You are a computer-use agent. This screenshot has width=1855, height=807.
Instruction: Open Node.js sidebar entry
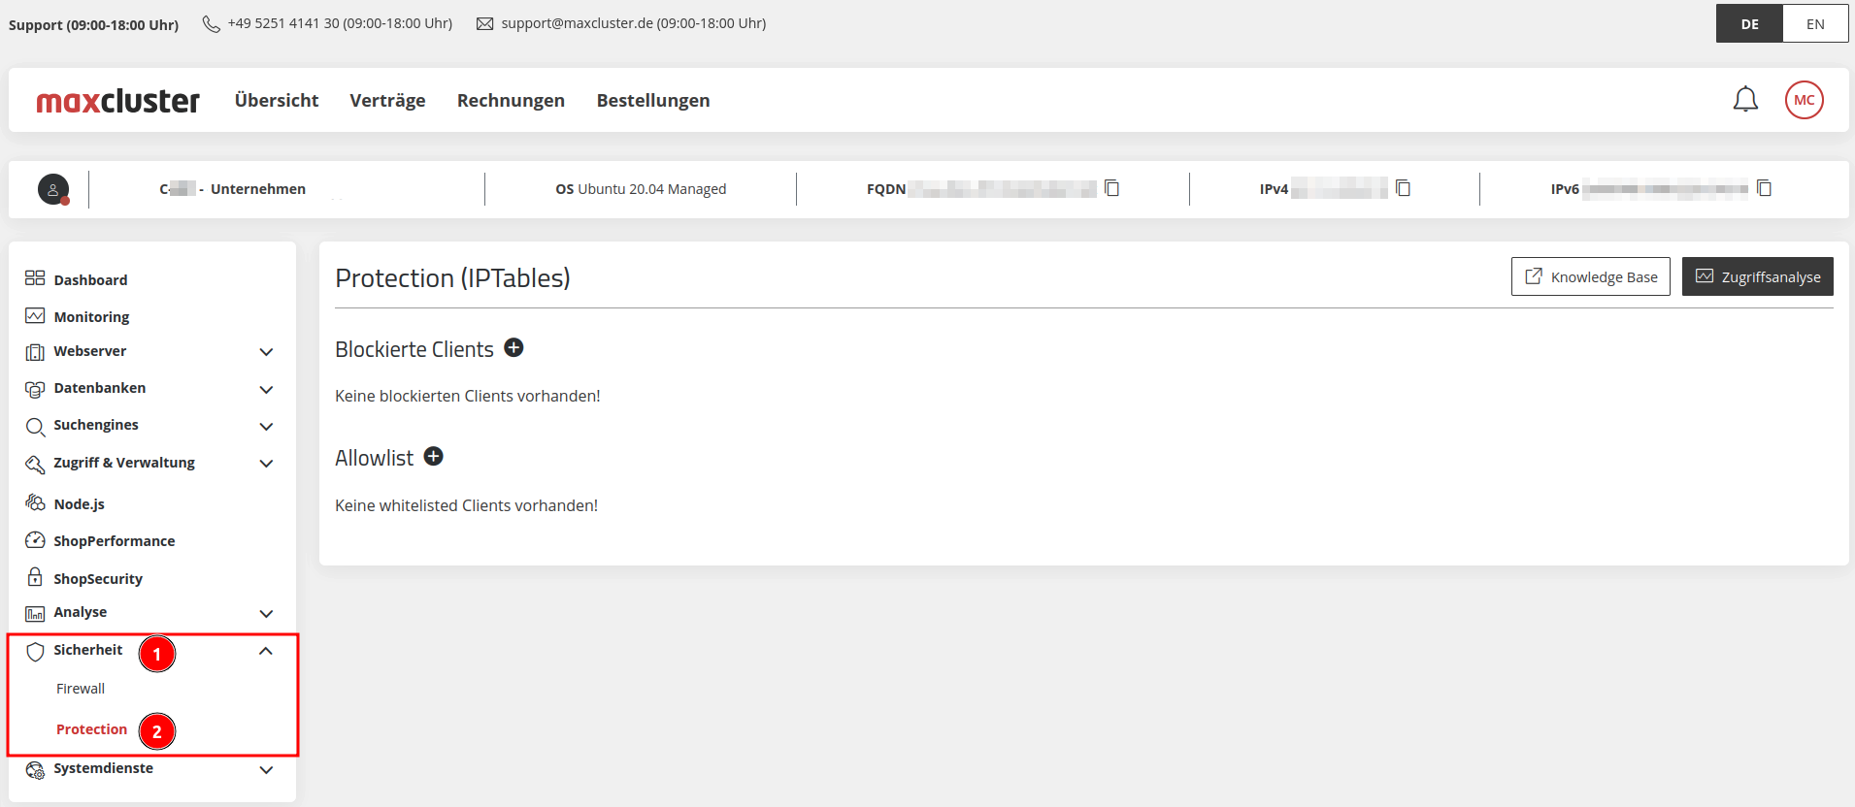(79, 504)
